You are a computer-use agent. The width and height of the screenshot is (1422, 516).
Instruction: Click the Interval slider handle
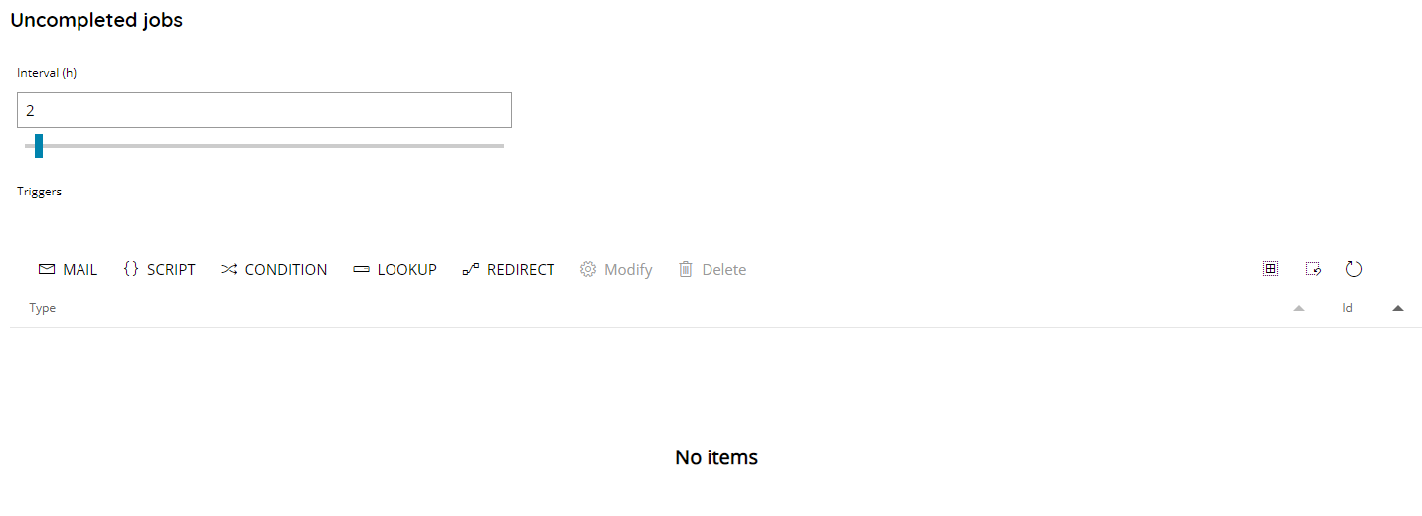(x=39, y=146)
